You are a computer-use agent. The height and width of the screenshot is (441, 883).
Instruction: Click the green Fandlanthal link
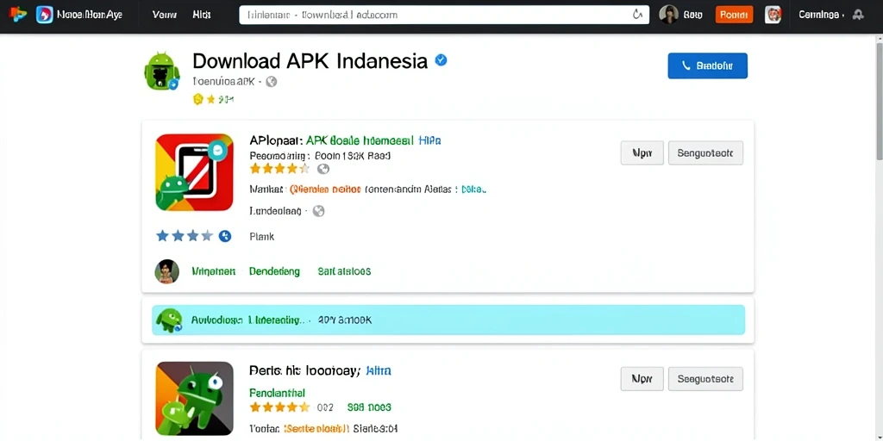pyautogui.click(x=277, y=393)
